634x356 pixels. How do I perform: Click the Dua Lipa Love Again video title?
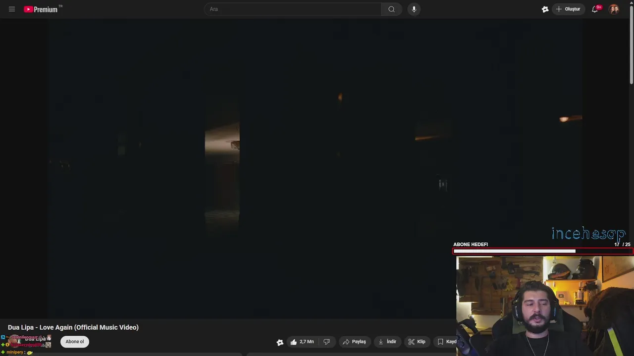coord(73,327)
